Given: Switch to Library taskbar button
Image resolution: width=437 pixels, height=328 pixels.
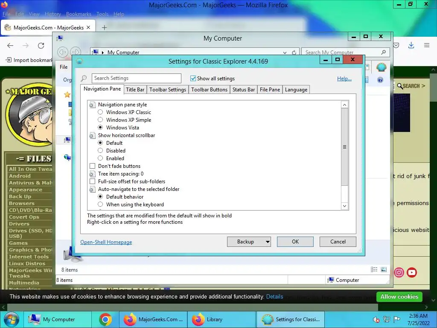Looking at the screenshot, I should click(x=221, y=319).
